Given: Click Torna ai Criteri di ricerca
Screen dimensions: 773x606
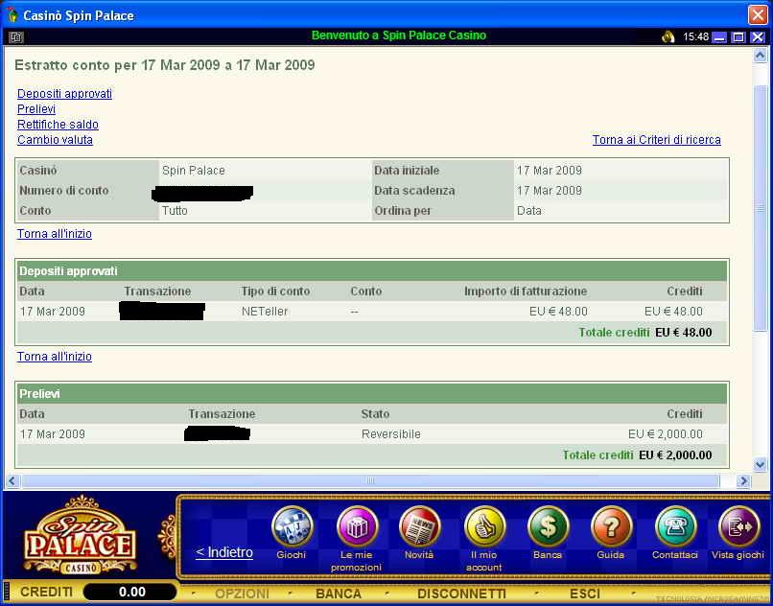Looking at the screenshot, I should point(657,140).
